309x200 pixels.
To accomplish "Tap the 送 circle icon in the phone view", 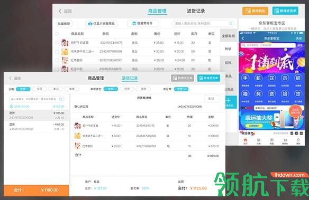I will (x=272, y=94).
